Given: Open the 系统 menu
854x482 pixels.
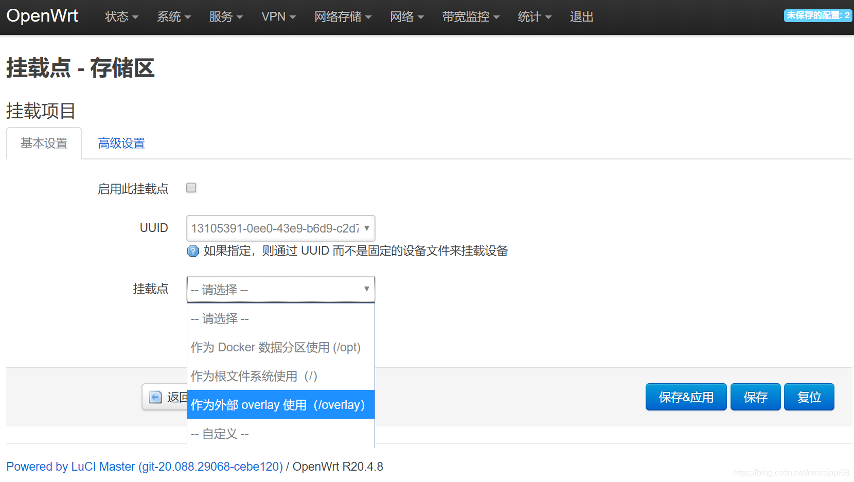Looking at the screenshot, I should (x=174, y=17).
